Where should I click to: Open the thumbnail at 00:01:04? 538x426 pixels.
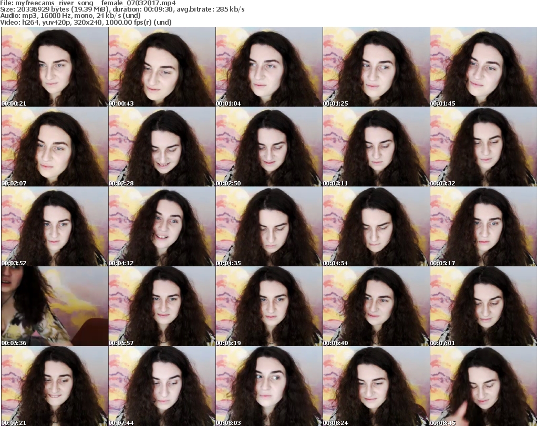point(269,67)
